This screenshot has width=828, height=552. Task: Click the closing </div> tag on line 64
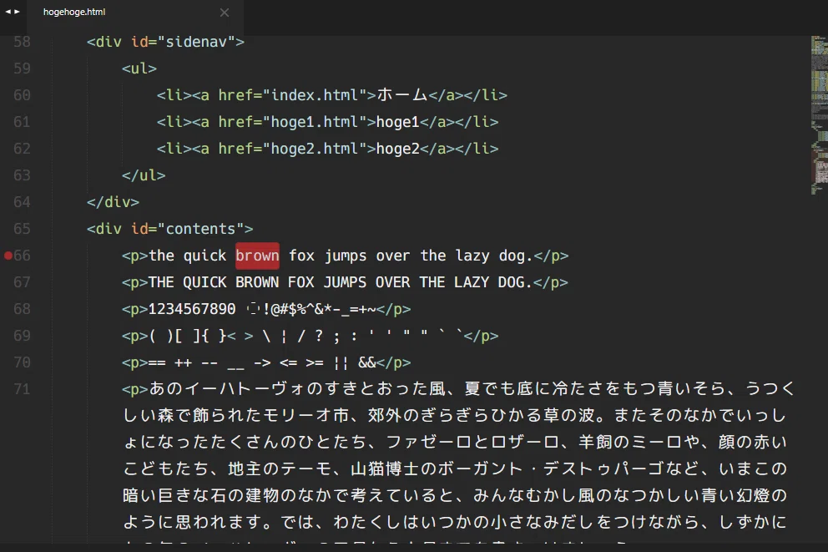click(x=113, y=202)
